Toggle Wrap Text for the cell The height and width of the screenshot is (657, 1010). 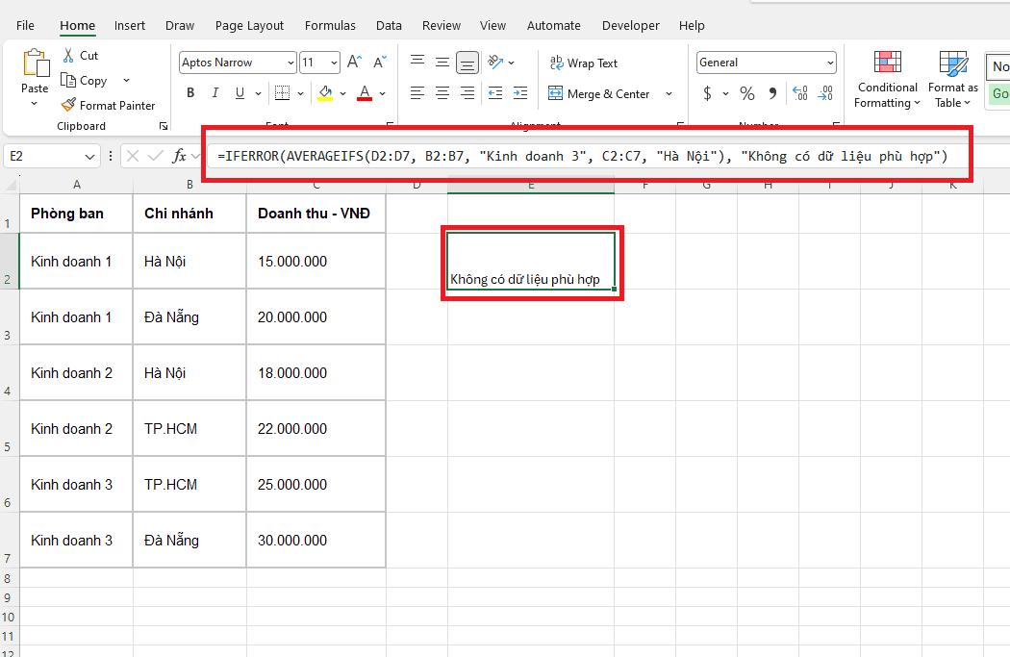point(583,63)
